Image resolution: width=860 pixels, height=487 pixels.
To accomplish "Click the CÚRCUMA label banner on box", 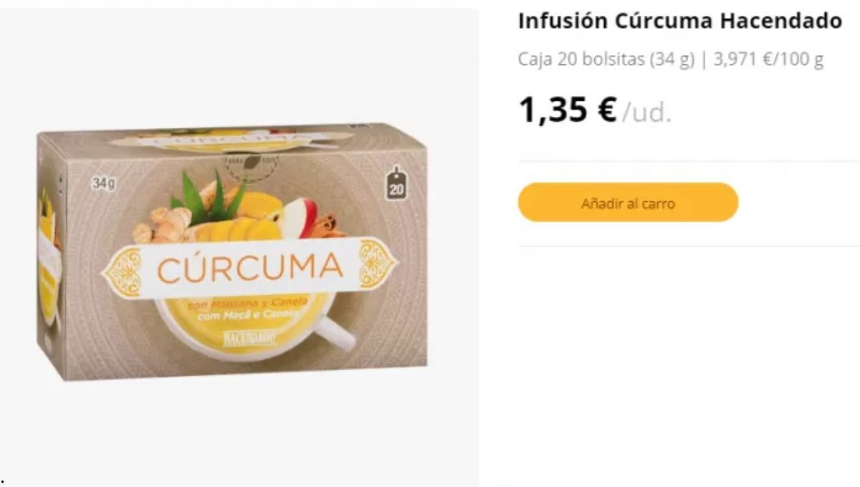I will (x=249, y=268).
